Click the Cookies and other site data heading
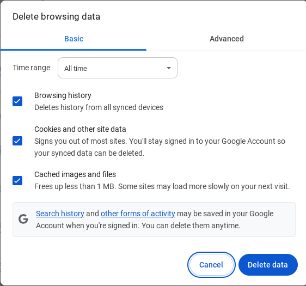Image resolution: width=306 pixels, height=286 pixels. coord(80,129)
